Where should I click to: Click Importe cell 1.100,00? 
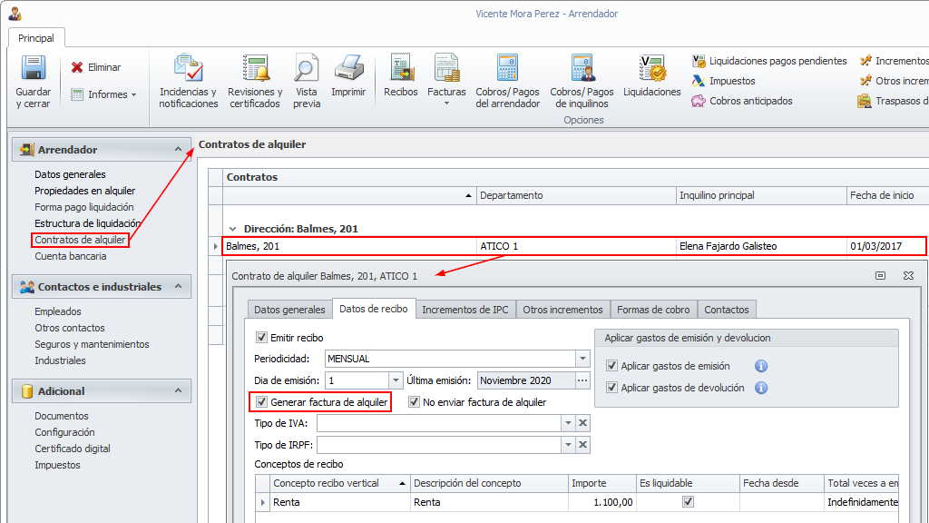(x=602, y=502)
